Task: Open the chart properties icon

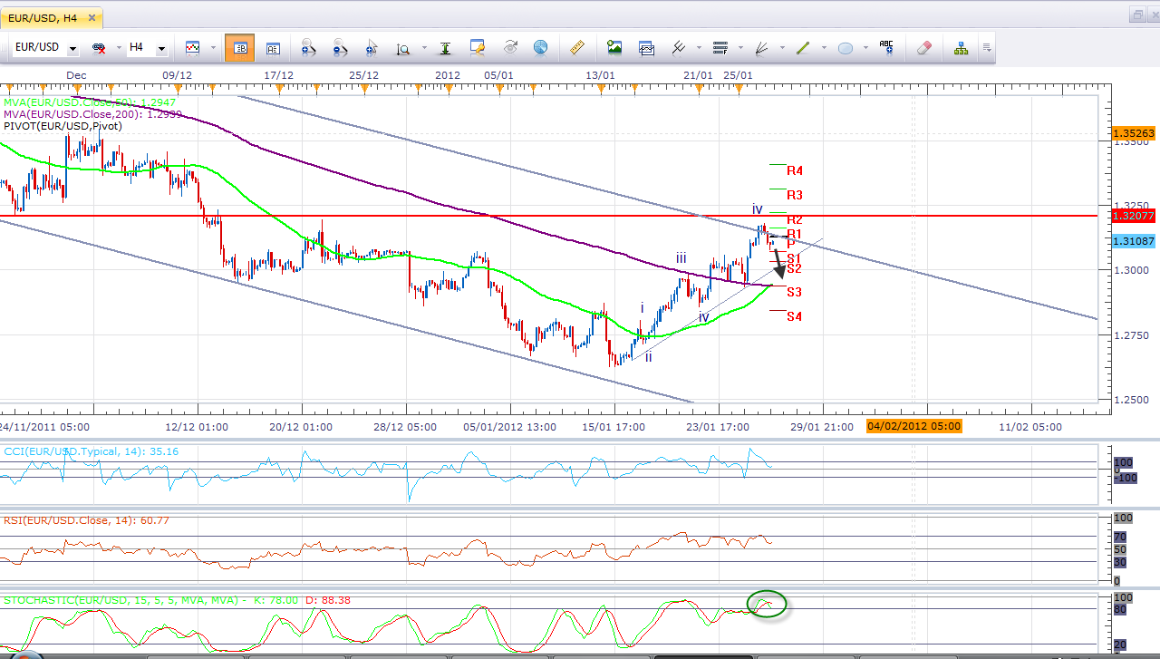Action: (478, 48)
